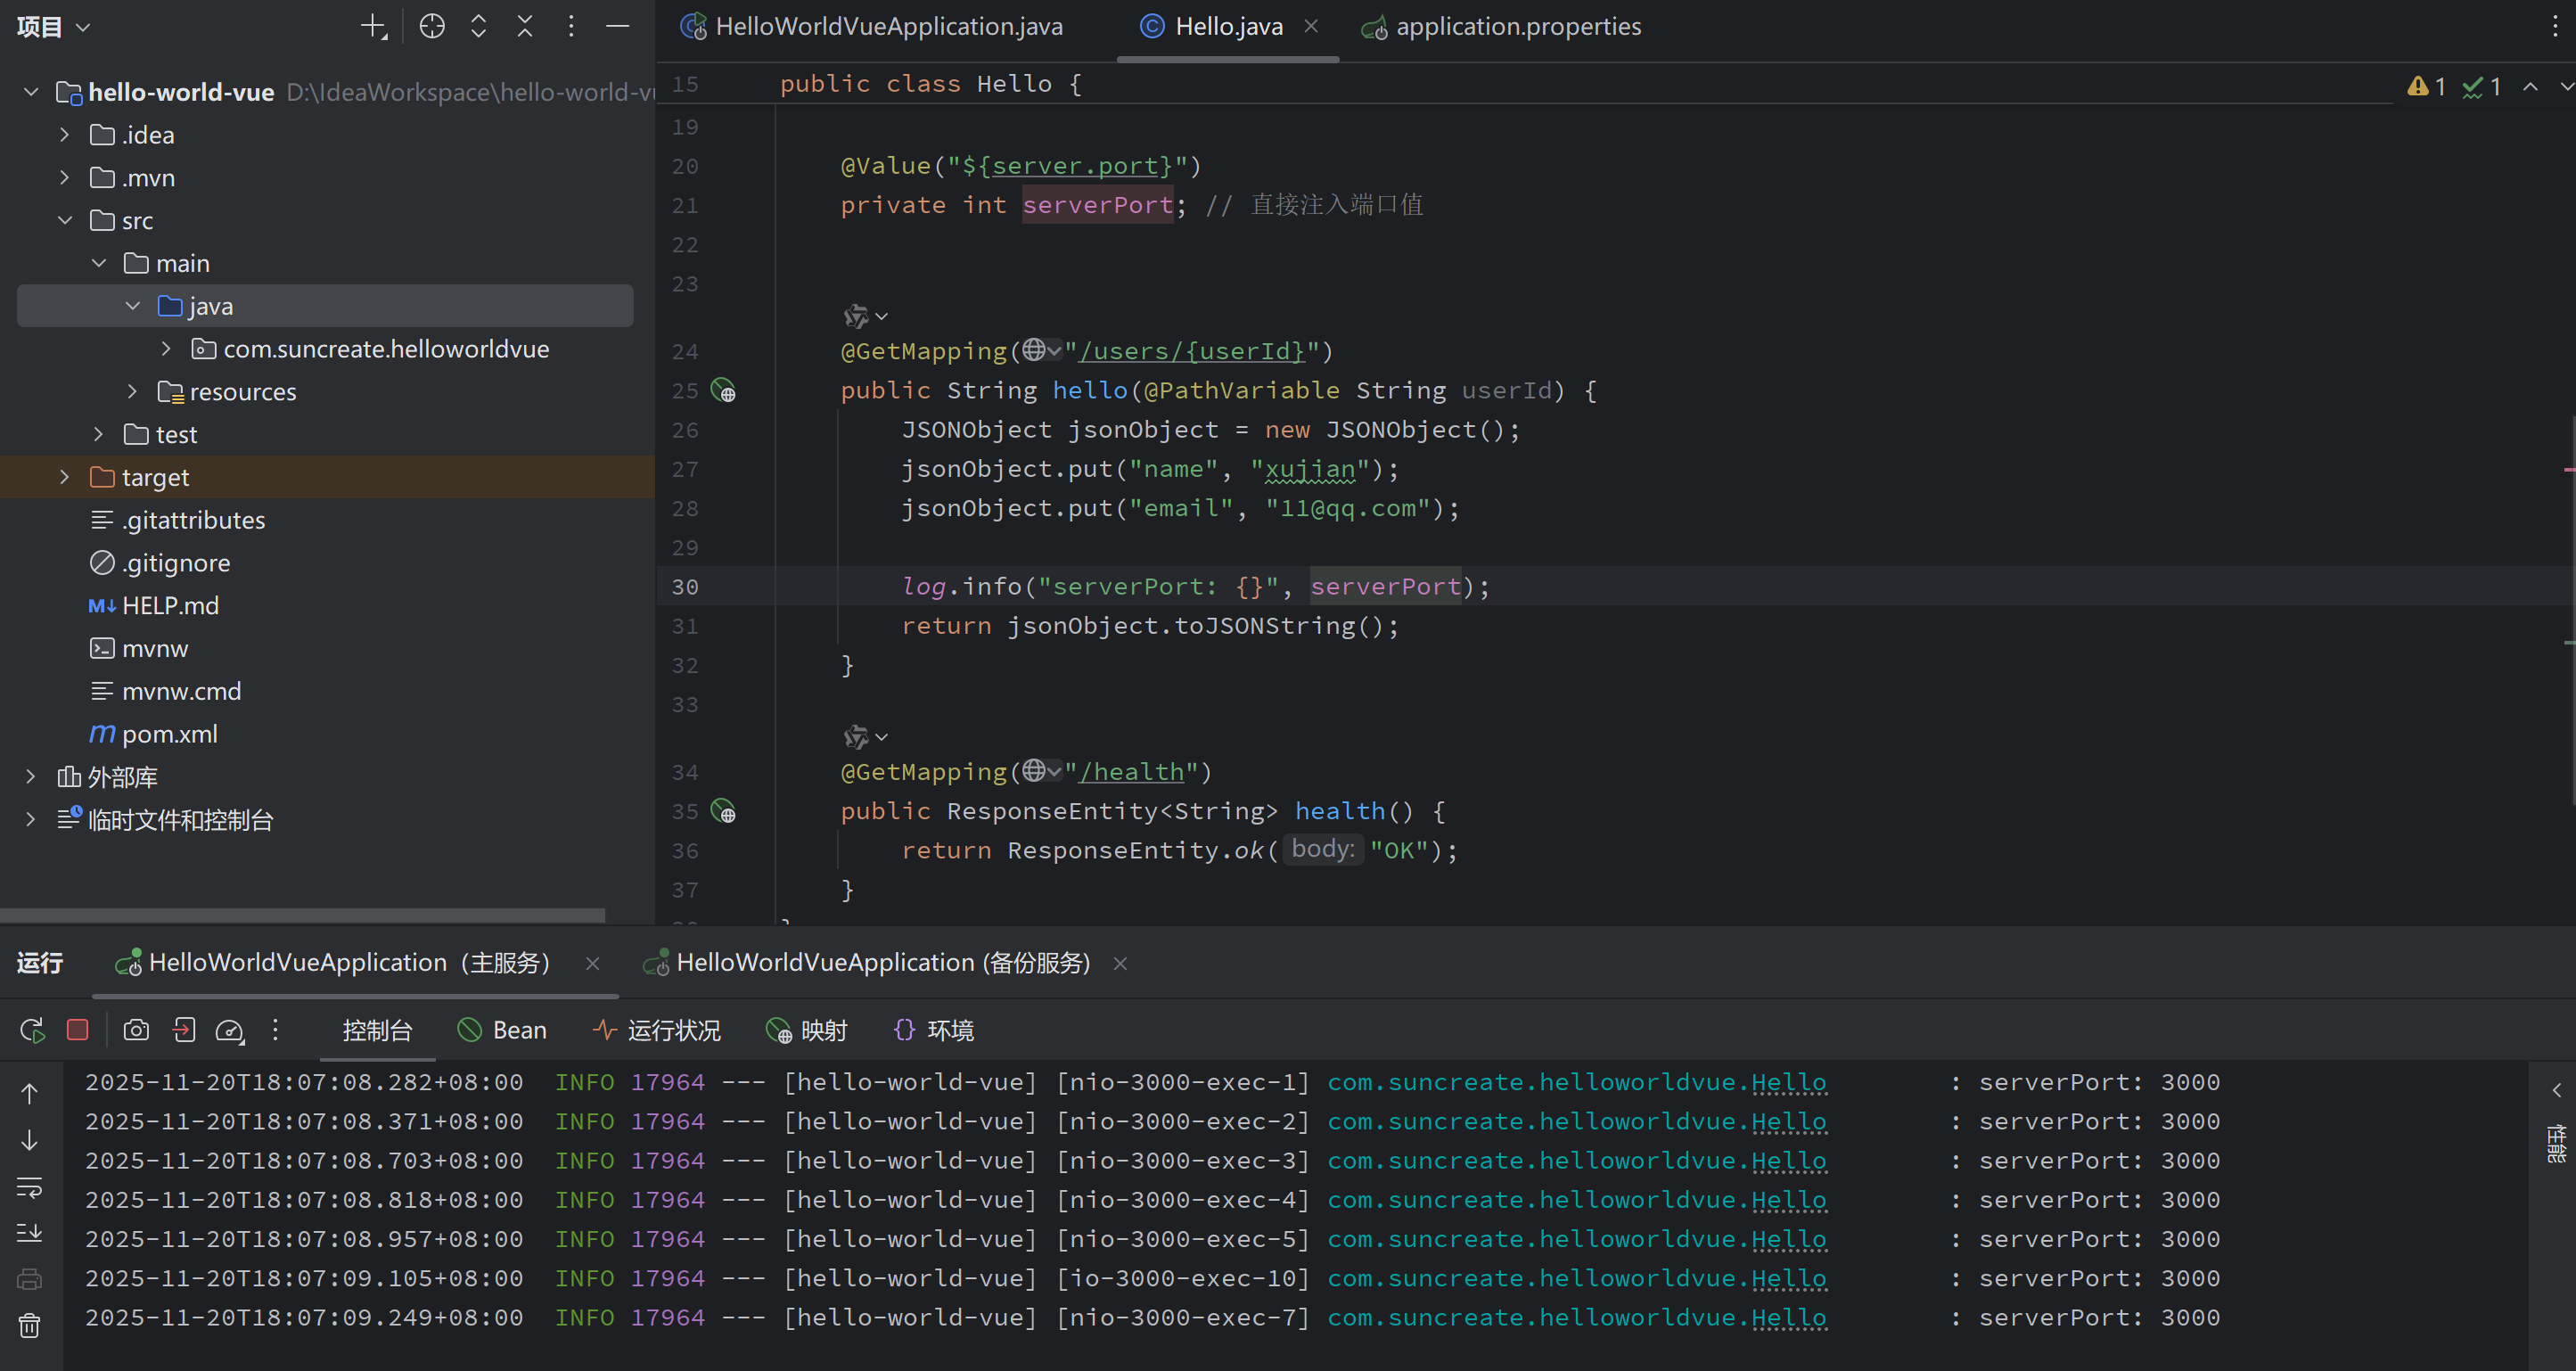
Task: Click the project panel horizontal scrollbar
Action: (x=302, y=915)
